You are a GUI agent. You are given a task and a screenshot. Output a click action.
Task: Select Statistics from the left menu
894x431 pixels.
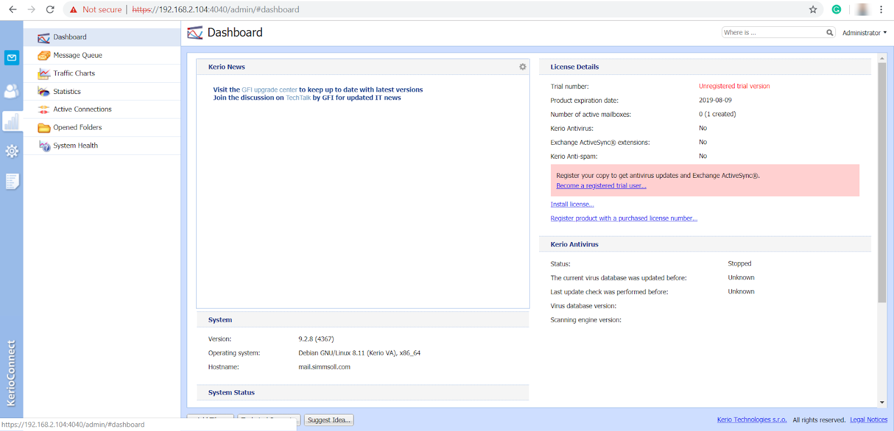[x=67, y=92]
